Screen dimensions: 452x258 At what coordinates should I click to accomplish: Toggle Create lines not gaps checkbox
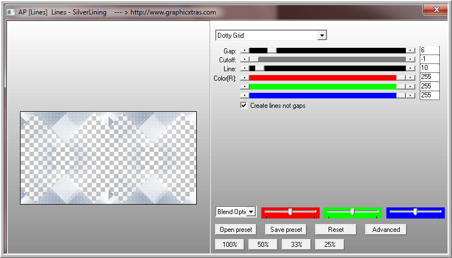(244, 106)
